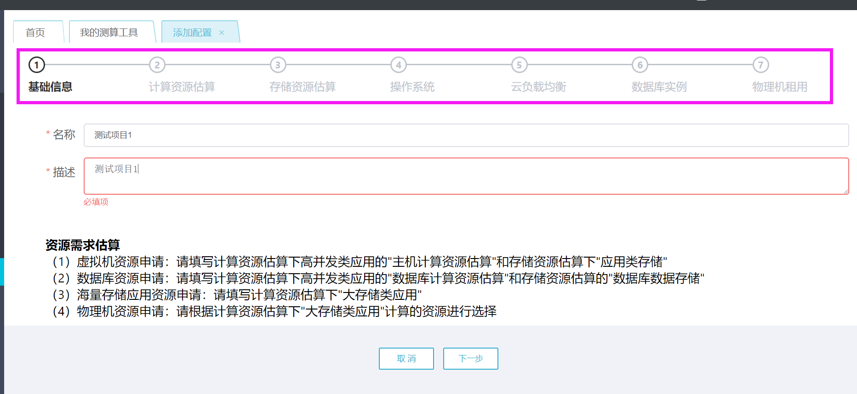The width and height of the screenshot is (857, 394).
Task: Focus the 名称 input field
Action: (466, 135)
